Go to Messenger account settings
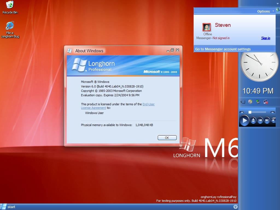 pos(223,49)
